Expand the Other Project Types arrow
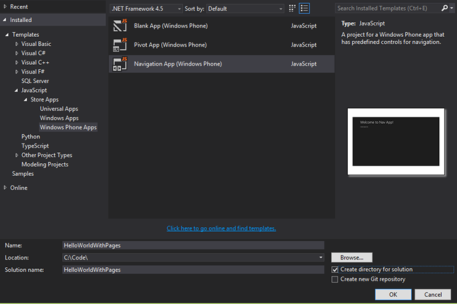Image resolution: width=457 pixels, height=304 pixels. point(17,155)
